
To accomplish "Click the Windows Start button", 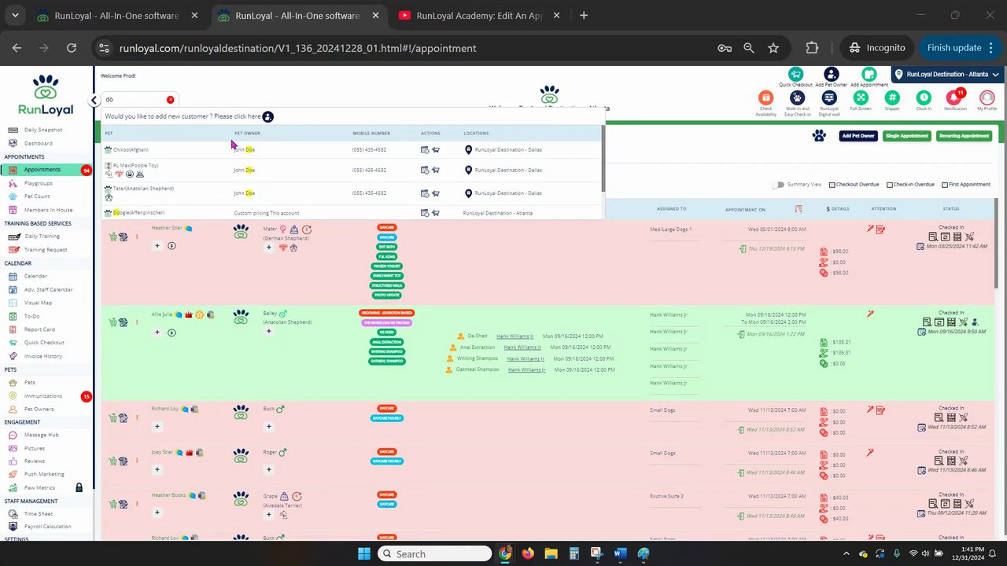I will (x=364, y=554).
